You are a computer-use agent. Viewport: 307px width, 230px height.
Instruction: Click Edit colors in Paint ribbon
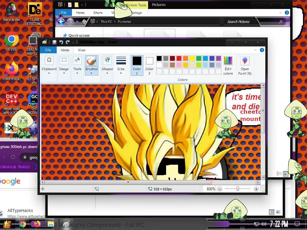[228, 66]
